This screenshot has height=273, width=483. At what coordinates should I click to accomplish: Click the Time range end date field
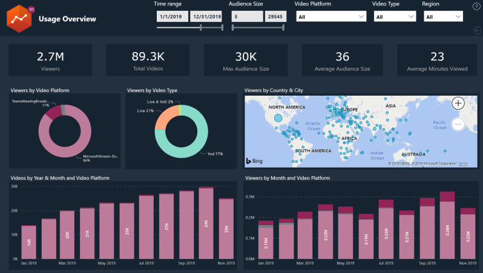206,17
